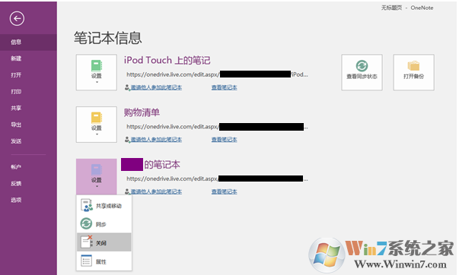Click the 购物清单 OneDrive URL
Screen dimensions: 459x275
click(x=217, y=127)
